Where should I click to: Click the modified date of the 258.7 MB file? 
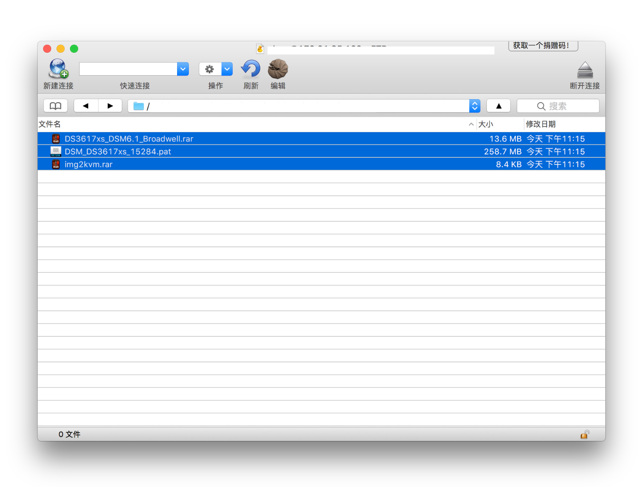556,151
